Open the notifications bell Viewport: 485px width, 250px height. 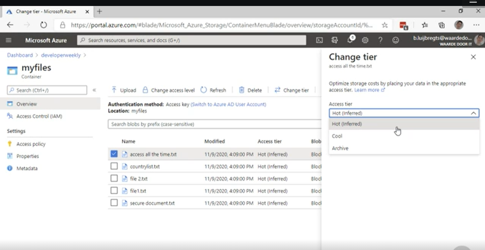click(350, 40)
